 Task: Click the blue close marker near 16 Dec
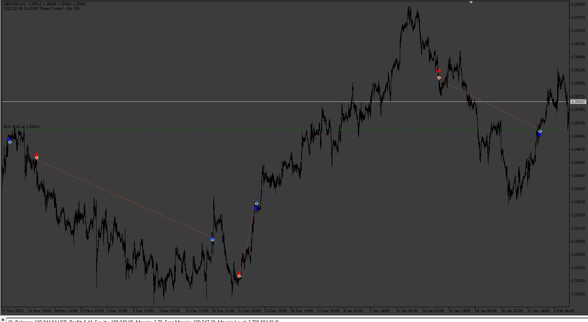(x=212, y=239)
